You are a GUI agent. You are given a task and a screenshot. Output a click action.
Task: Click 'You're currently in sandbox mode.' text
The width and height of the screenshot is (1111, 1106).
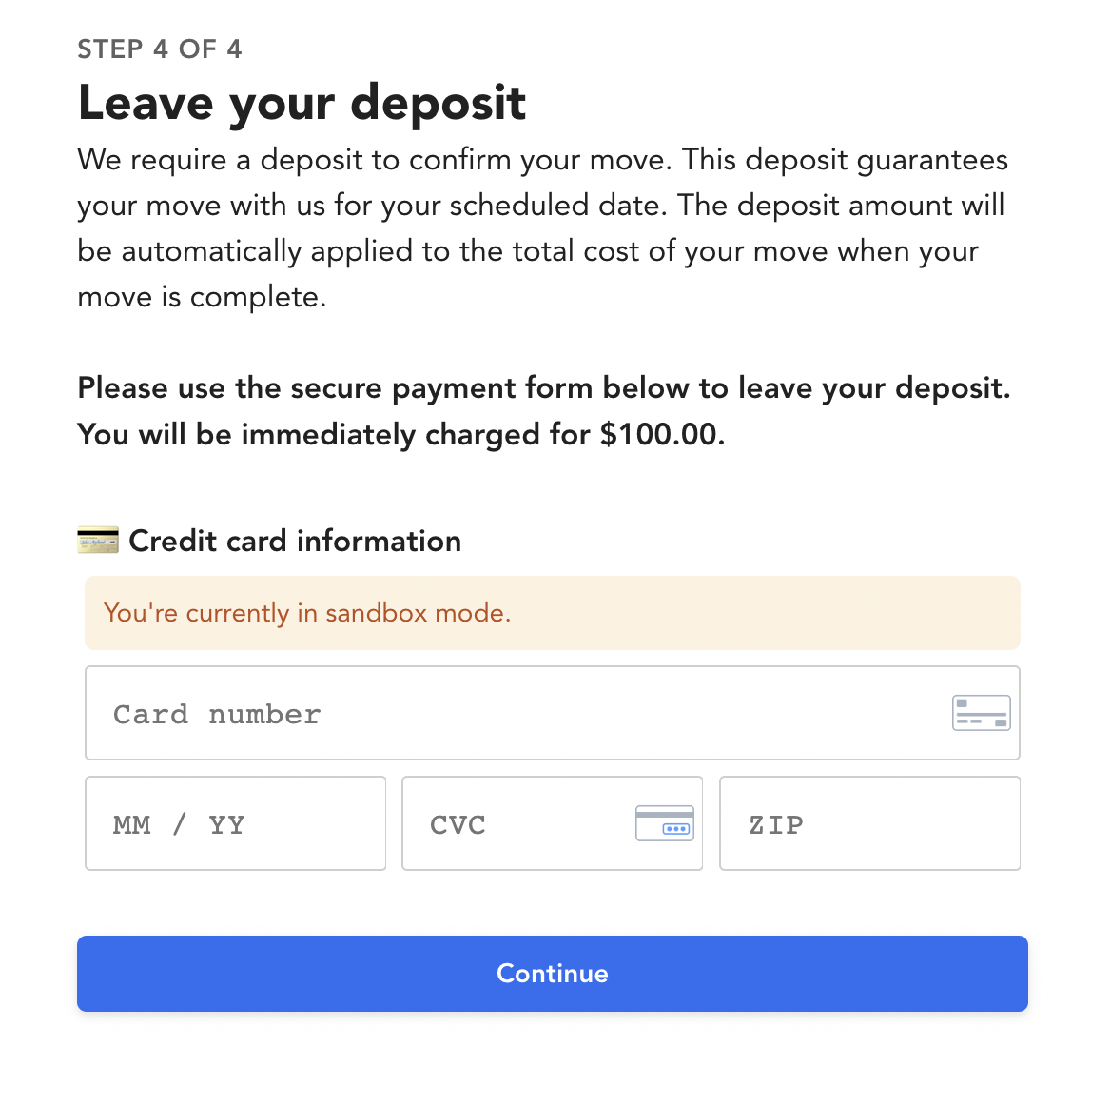click(307, 613)
